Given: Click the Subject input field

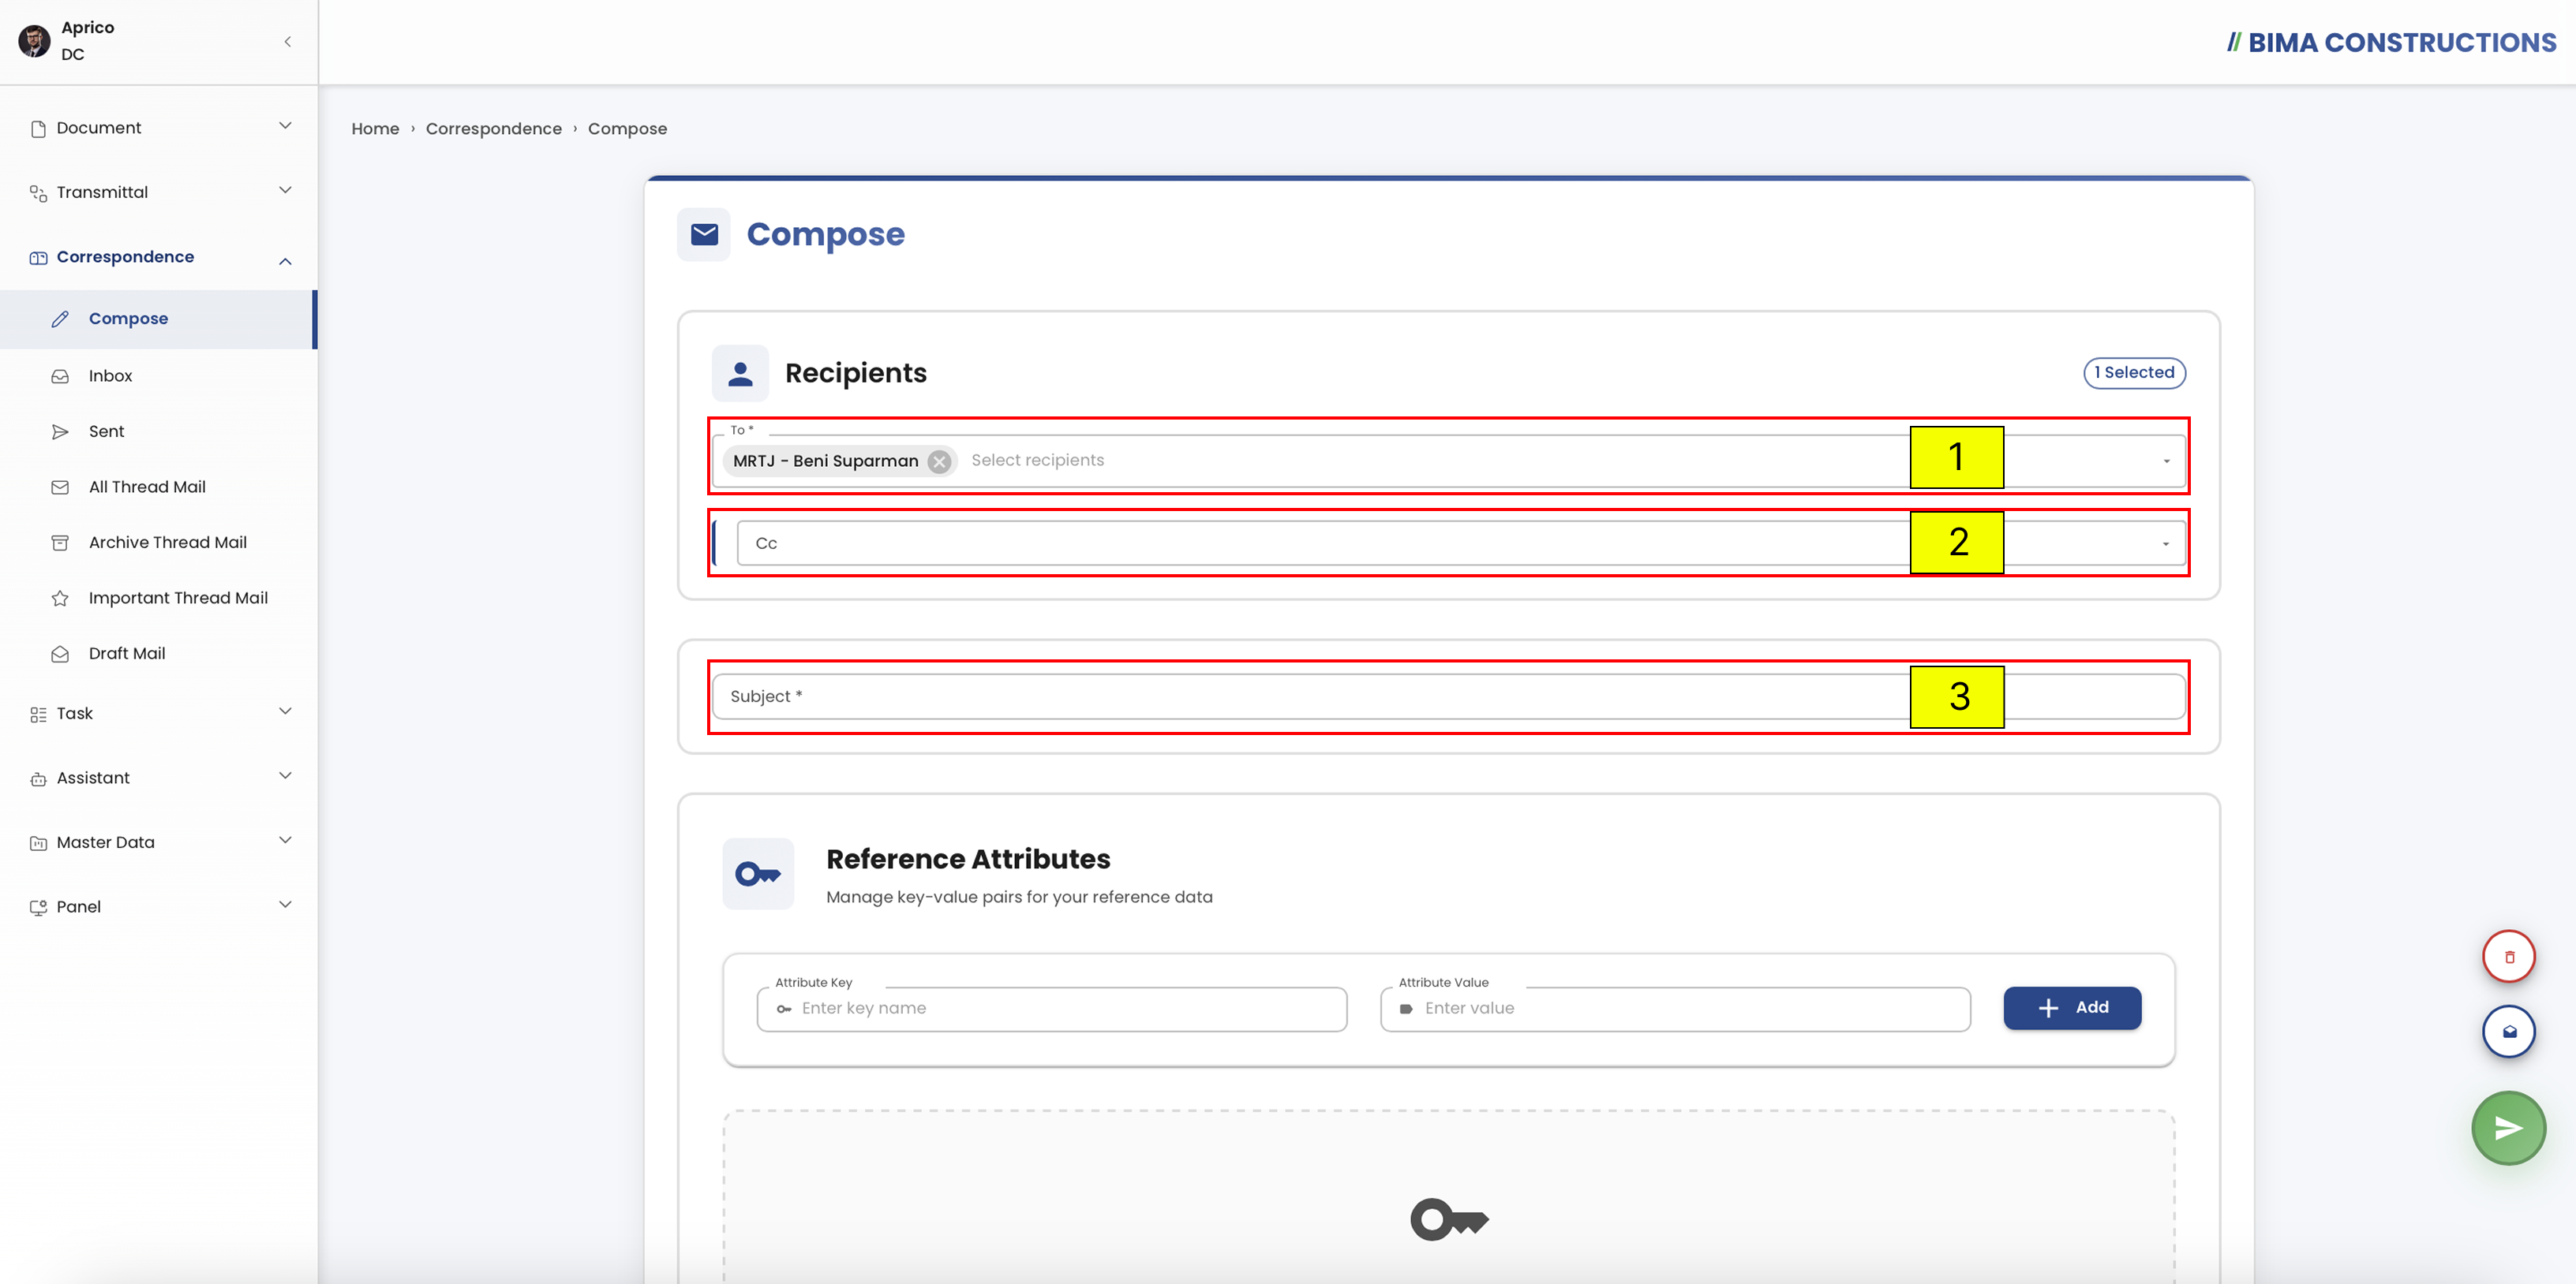Looking at the screenshot, I should pyautogui.click(x=1448, y=696).
